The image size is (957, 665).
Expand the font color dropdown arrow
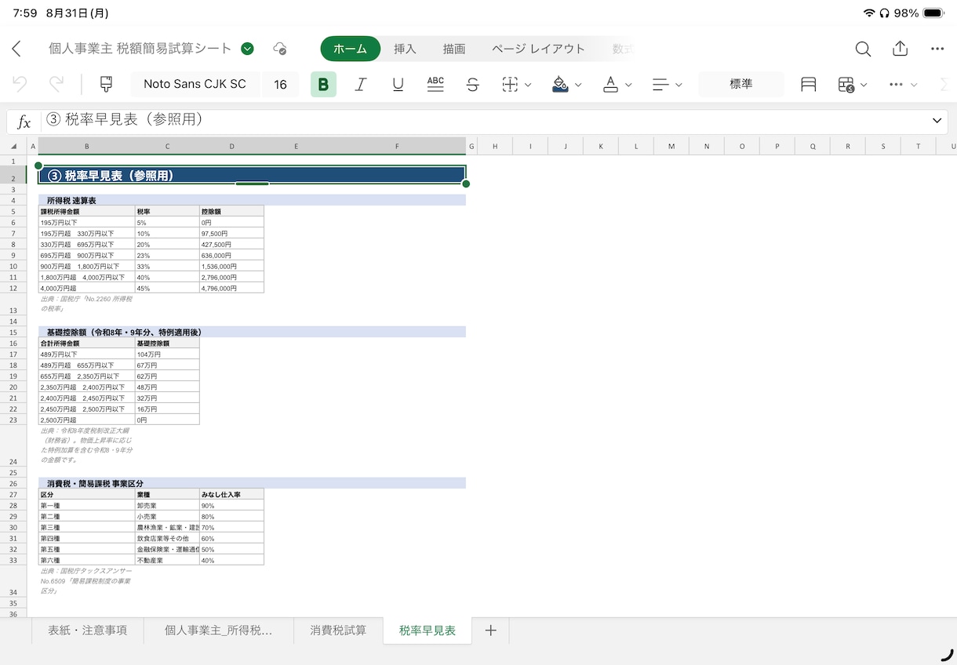click(x=628, y=85)
